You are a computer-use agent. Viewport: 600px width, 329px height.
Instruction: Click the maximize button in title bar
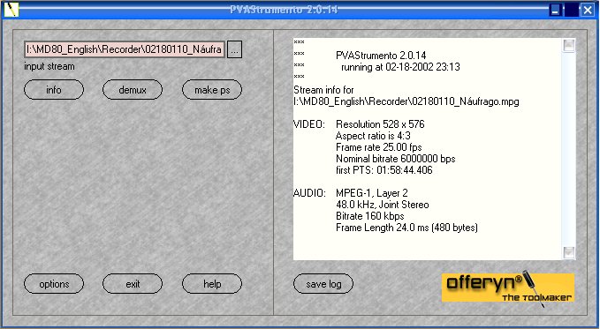[x=572, y=10]
